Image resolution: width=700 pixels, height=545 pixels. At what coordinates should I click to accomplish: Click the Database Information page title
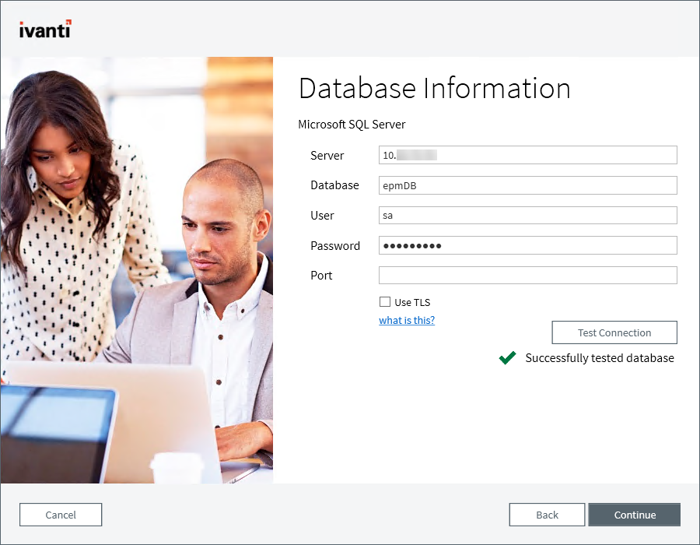pos(433,88)
